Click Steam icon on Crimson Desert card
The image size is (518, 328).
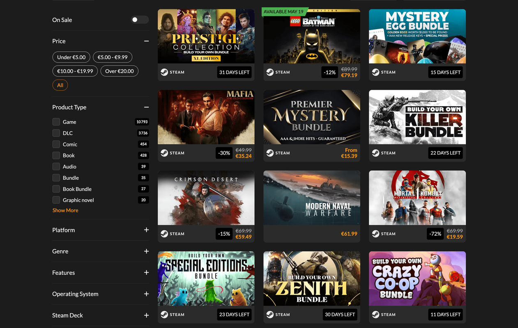[164, 234]
